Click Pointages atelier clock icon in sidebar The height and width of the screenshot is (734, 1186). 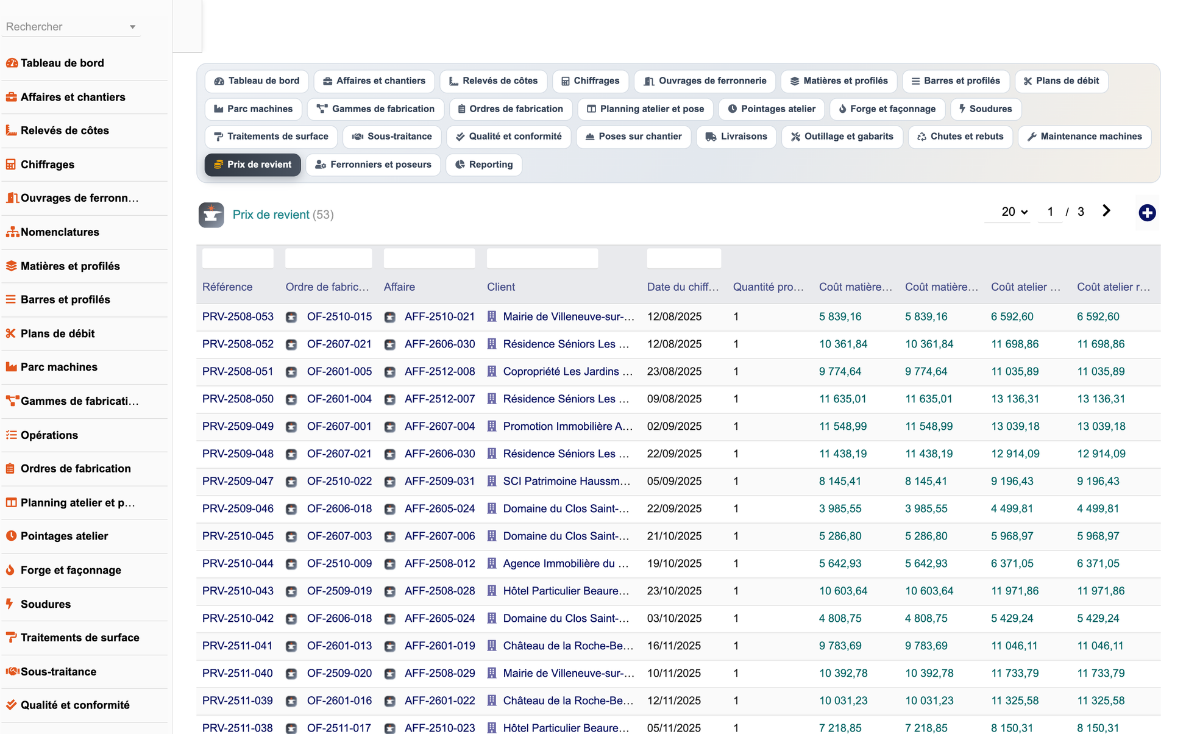(11, 536)
